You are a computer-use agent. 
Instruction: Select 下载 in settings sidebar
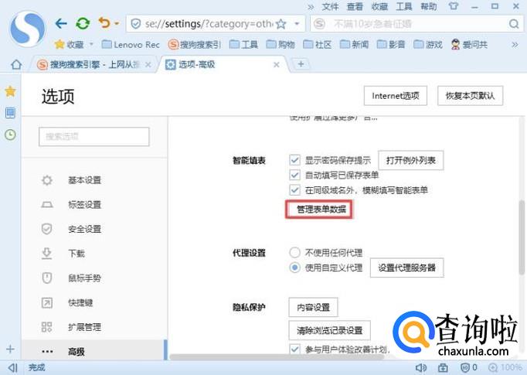click(x=76, y=254)
